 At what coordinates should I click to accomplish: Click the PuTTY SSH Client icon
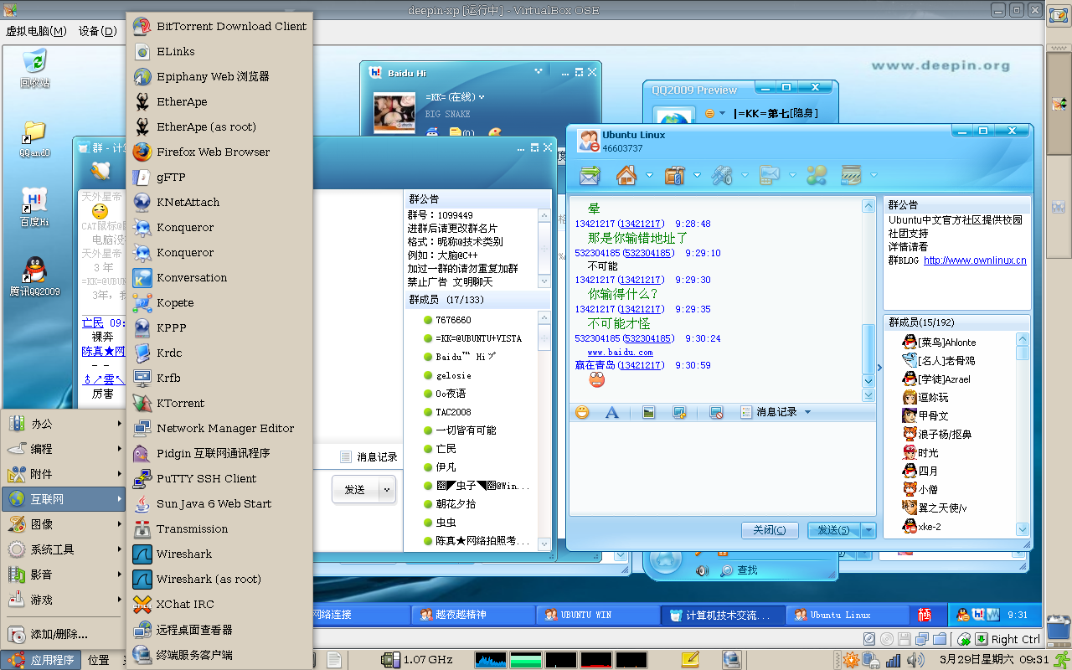tap(142, 478)
